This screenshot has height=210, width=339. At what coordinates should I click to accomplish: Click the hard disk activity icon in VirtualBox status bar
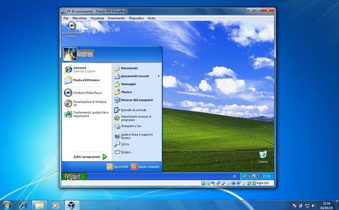(x=203, y=183)
